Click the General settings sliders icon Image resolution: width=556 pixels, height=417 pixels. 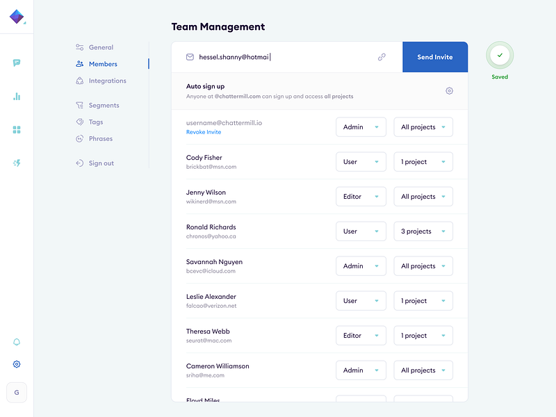pos(79,47)
